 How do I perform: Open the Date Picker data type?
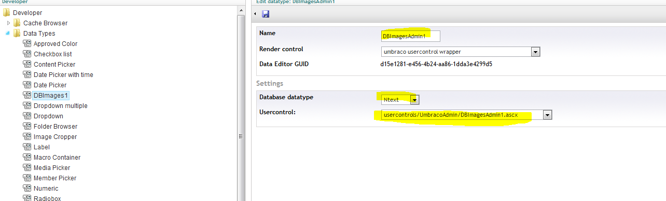(50, 85)
